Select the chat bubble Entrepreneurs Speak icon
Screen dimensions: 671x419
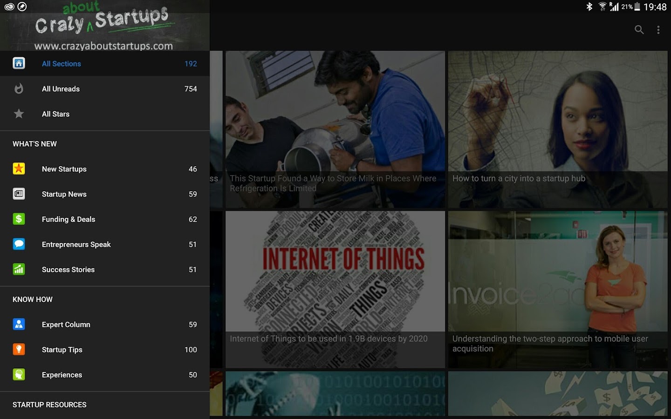[x=19, y=244]
